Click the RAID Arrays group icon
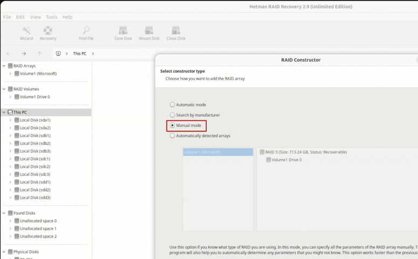Viewport: 418px width, 259px height. point(10,66)
